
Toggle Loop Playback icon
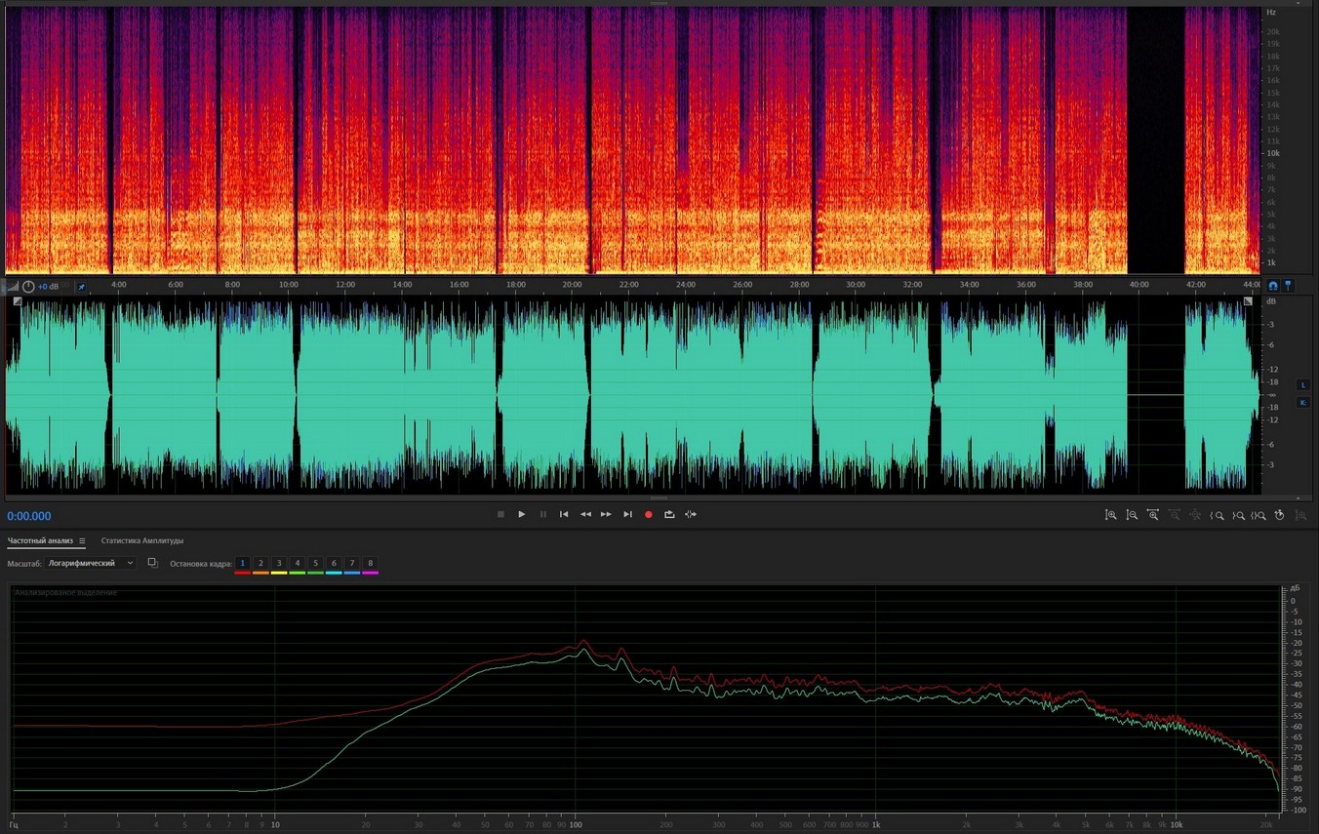pyautogui.click(x=669, y=514)
